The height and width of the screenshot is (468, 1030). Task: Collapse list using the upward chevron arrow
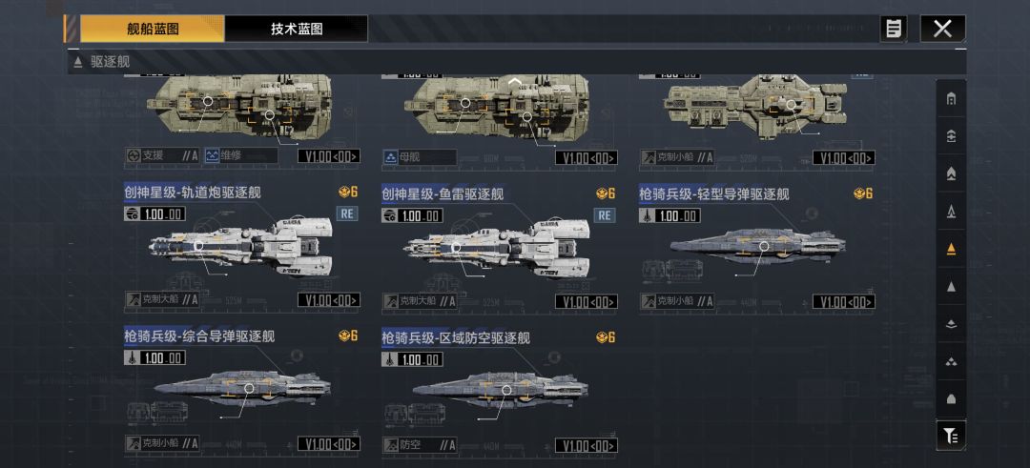(516, 82)
